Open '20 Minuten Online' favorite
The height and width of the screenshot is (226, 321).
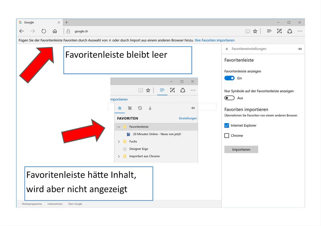[157, 134]
